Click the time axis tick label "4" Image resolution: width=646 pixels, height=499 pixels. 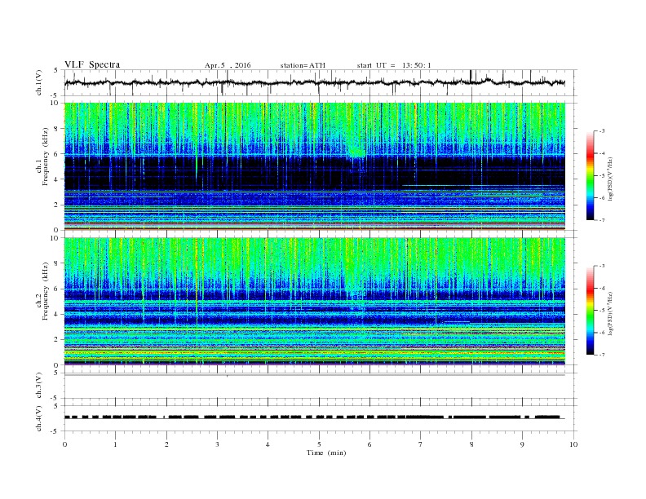(268, 444)
